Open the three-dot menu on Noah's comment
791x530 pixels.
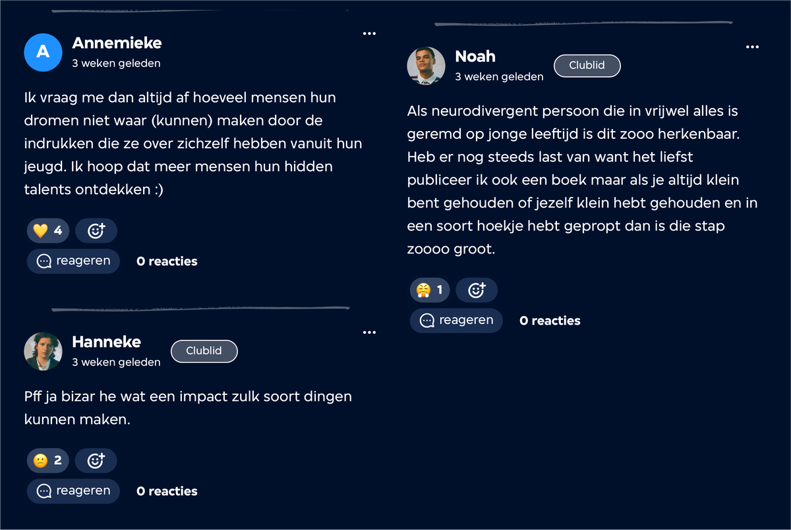[x=752, y=47]
